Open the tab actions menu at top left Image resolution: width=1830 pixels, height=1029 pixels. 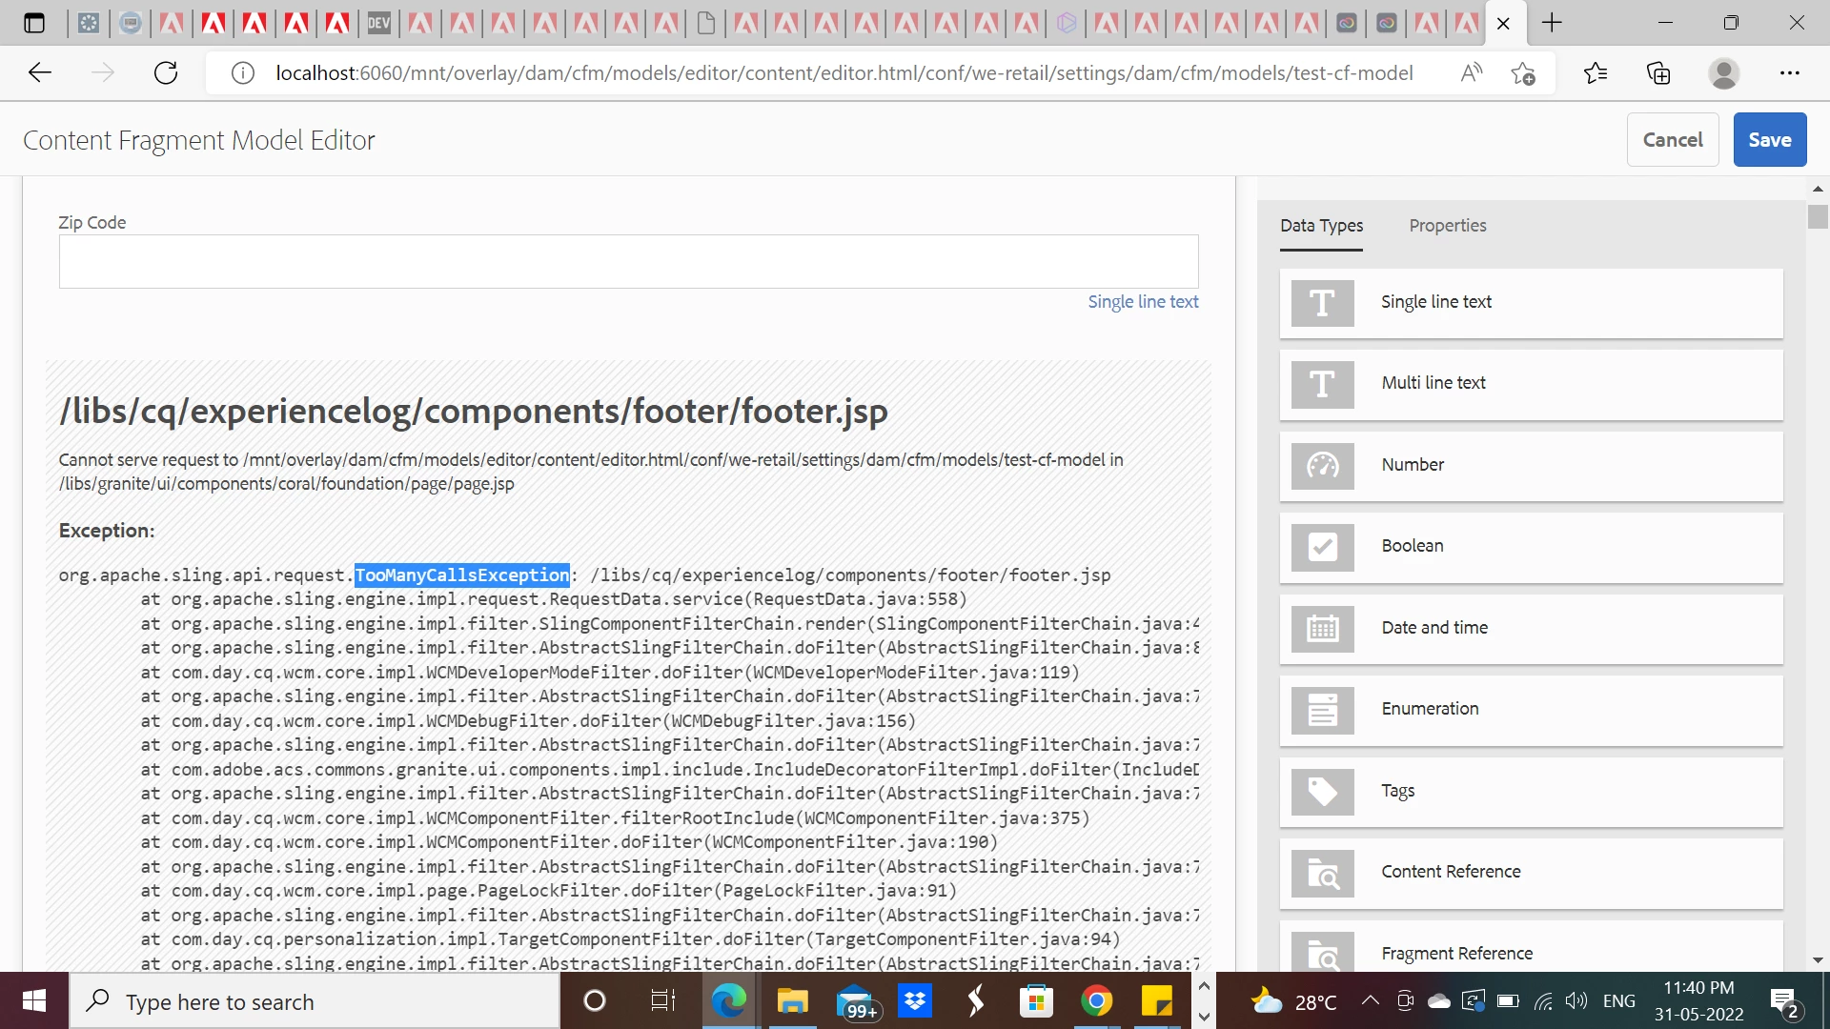pyautogui.click(x=34, y=23)
